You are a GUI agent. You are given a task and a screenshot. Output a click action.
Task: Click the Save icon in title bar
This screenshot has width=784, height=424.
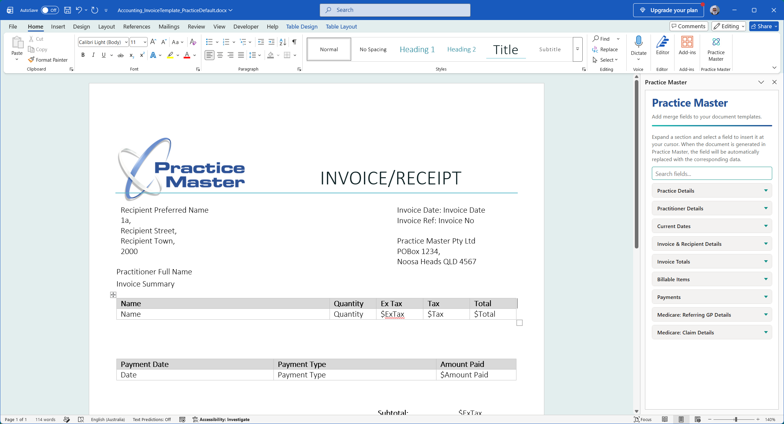(67, 10)
